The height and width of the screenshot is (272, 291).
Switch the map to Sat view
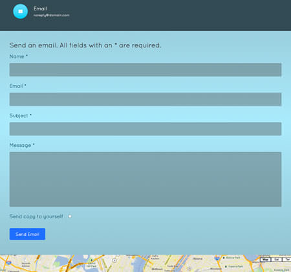pyautogui.click(x=277, y=260)
